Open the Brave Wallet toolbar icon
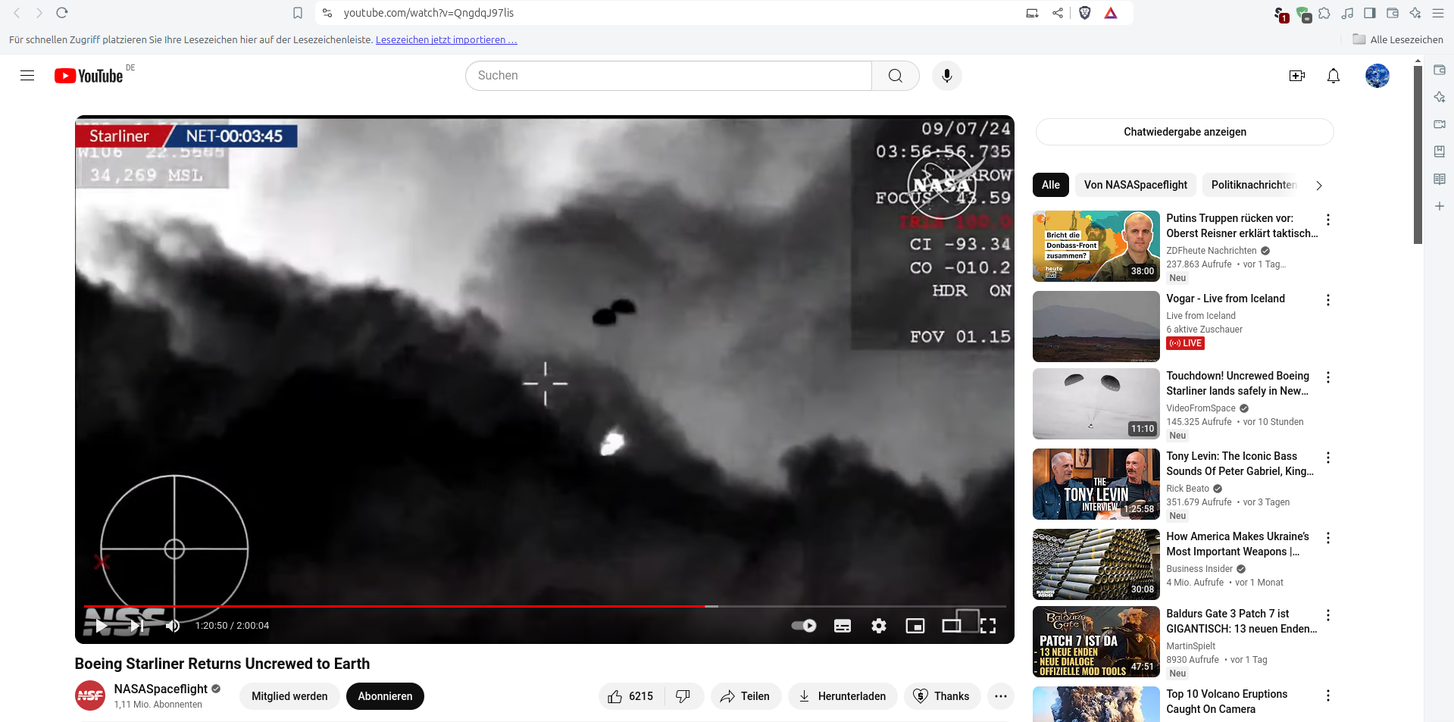Image resolution: width=1454 pixels, height=722 pixels. coord(1392,13)
